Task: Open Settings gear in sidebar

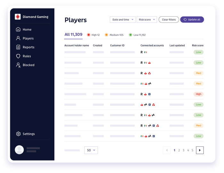Action: pos(18,134)
